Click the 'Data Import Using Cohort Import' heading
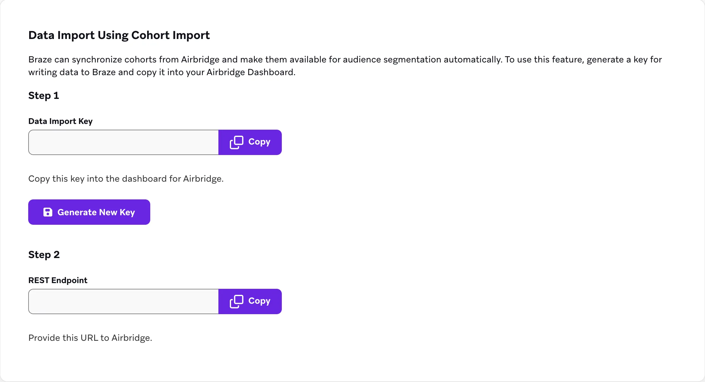 [x=119, y=35]
